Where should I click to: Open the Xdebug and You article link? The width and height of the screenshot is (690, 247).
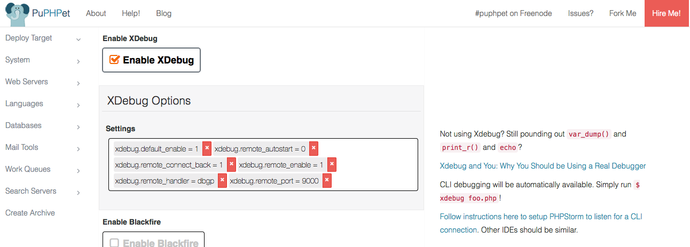[x=543, y=166]
